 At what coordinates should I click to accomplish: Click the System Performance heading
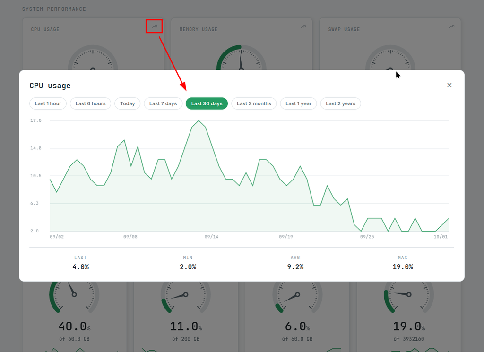point(54,9)
